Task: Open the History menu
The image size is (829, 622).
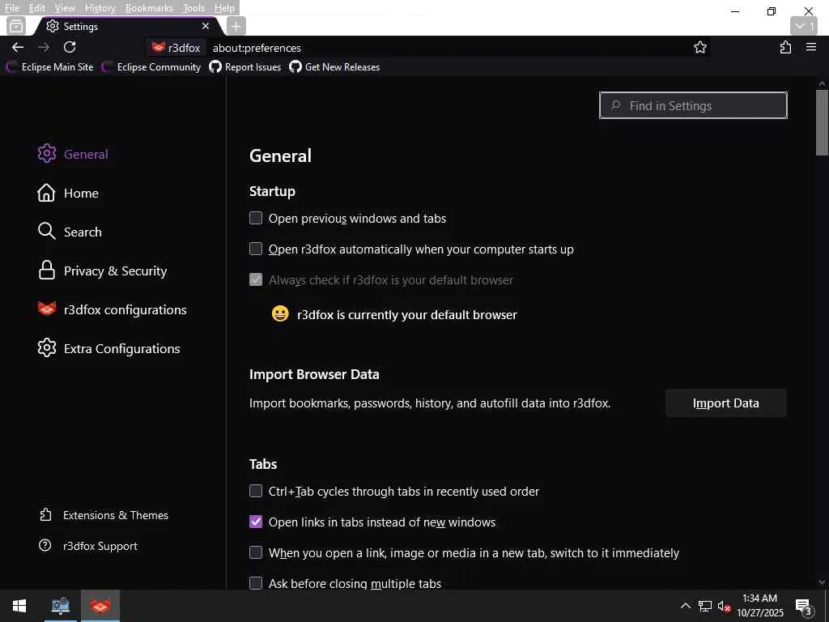Action: coord(100,8)
